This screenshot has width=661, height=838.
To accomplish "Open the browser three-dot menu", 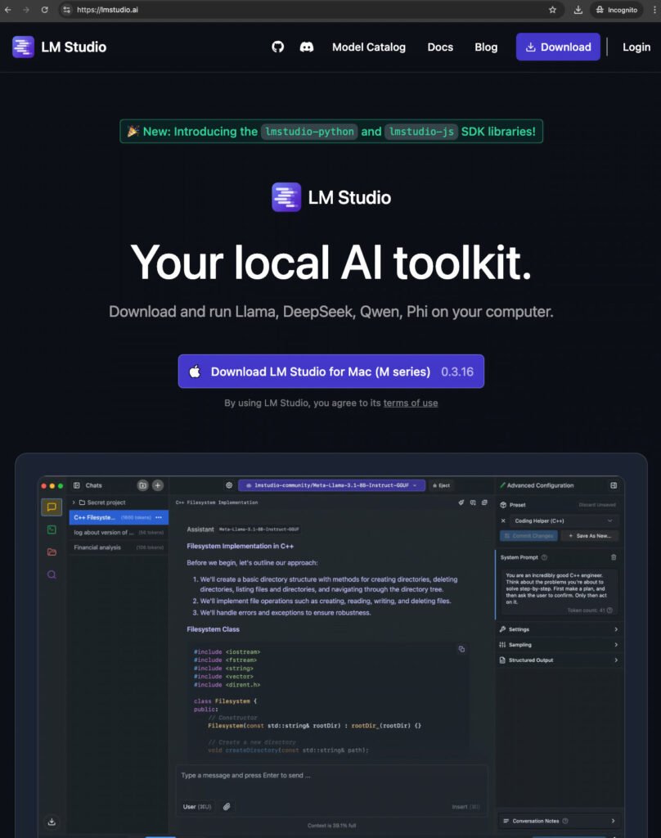I will click(654, 10).
